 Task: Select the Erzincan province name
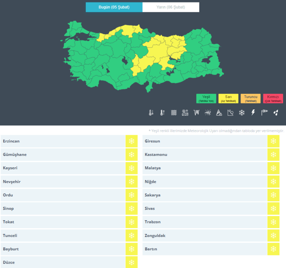[x=11, y=141]
